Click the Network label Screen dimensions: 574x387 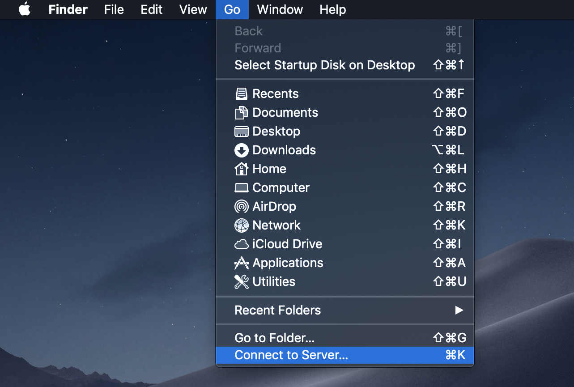pyautogui.click(x=276, y=225)
